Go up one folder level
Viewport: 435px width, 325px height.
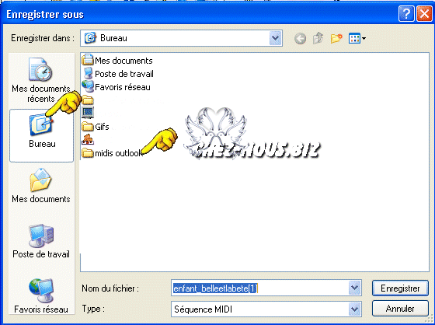point(318,38)
